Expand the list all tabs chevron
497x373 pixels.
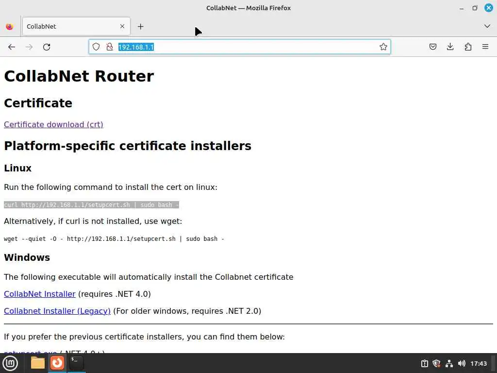pos(487,26)
